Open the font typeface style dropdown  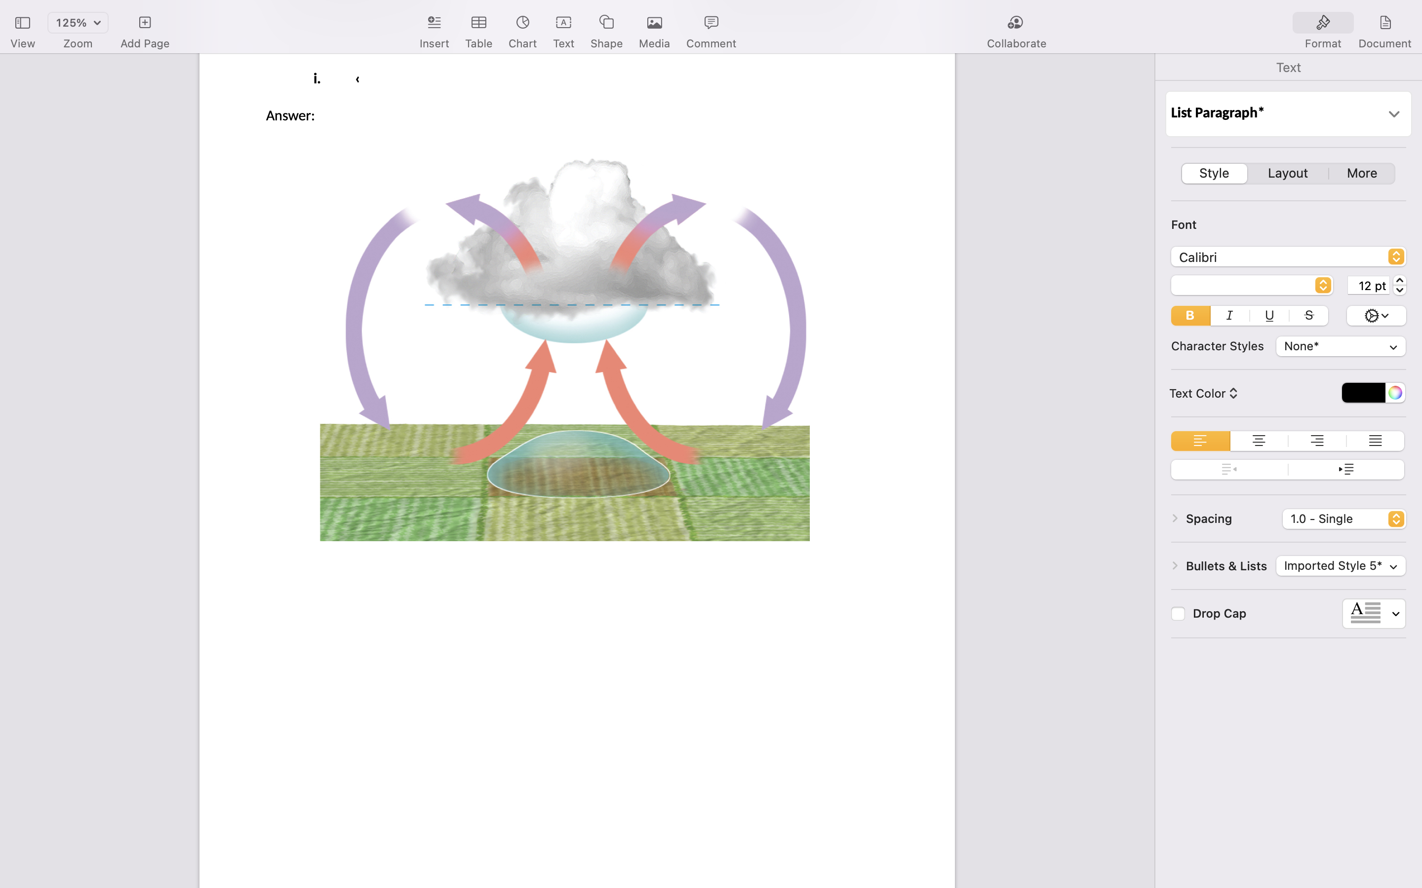1252,286
